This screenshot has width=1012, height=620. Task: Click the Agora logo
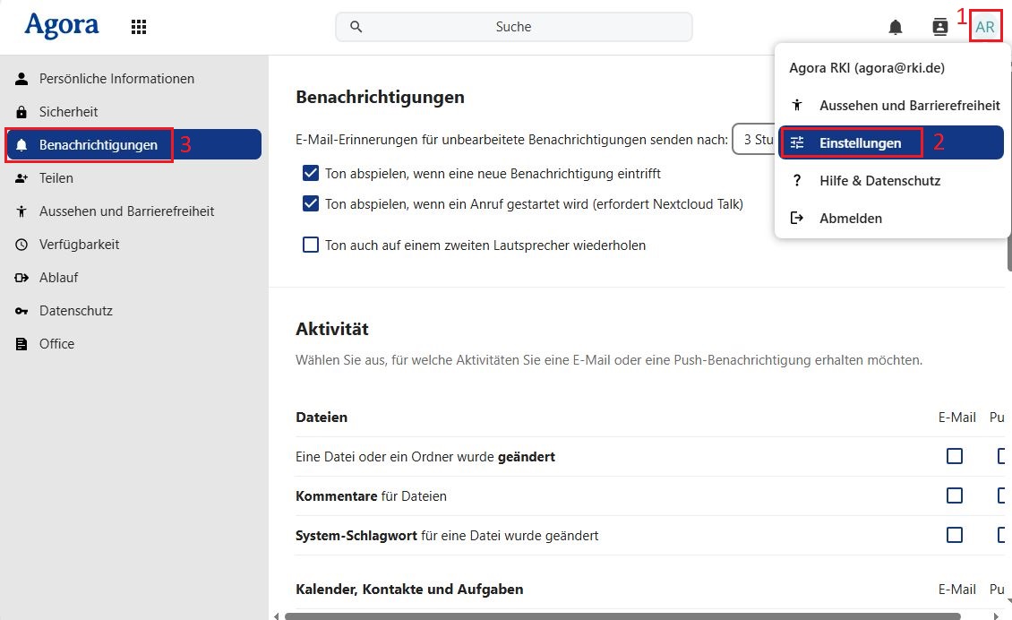pyautogui.click(x=62, y=26)
